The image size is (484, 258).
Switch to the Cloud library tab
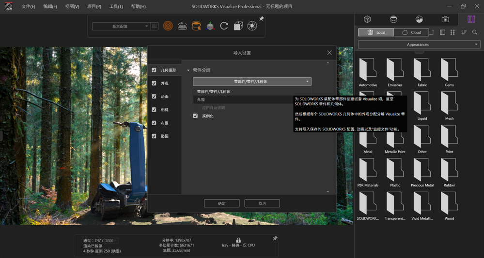411,32
